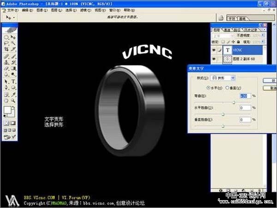Select the Gradient tool
This screenshot has width=277, height=208.
tap(13, 68)
